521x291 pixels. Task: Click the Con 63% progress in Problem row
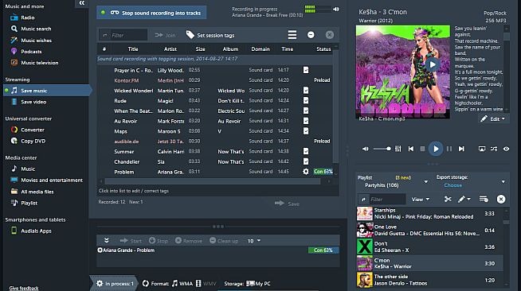click(x=323, y=172)
